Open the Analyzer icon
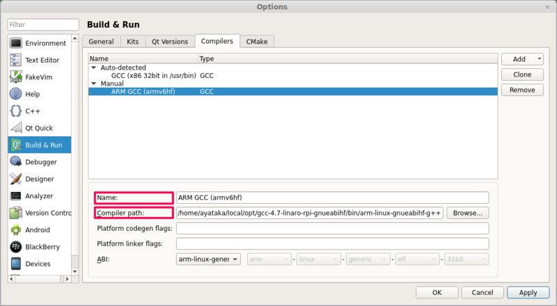 [15, 196]
